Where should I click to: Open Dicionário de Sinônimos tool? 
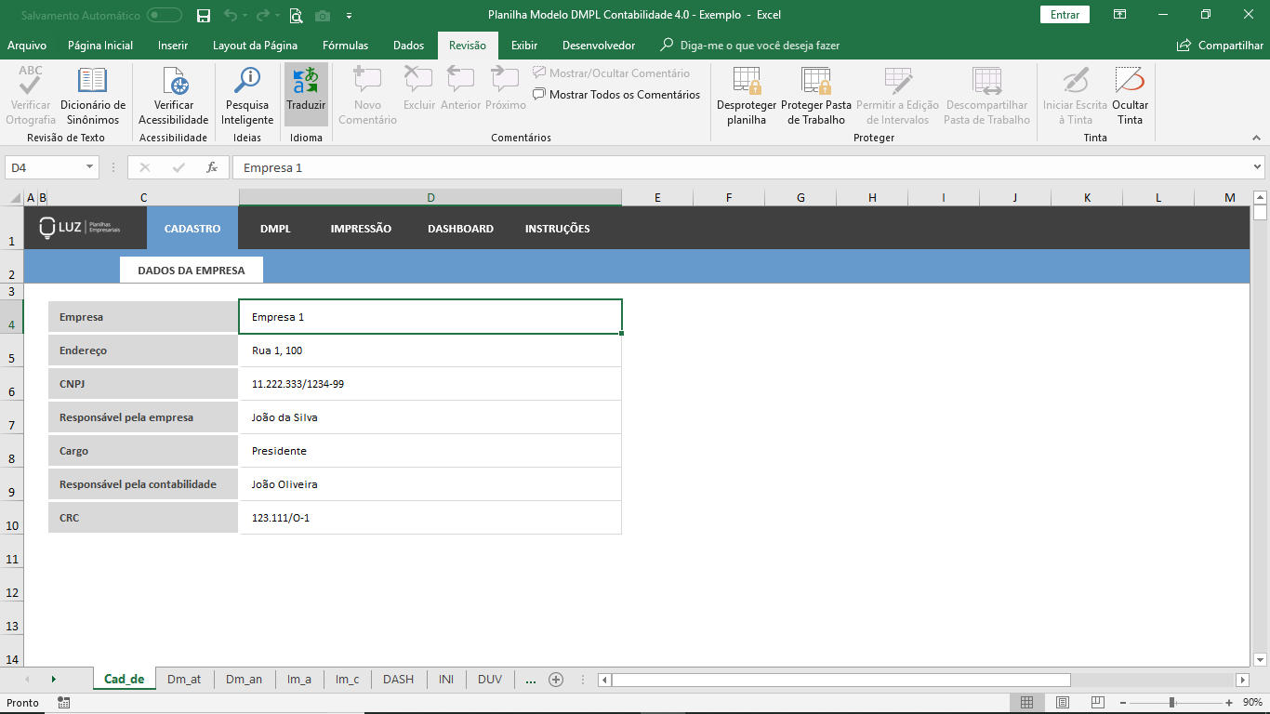point(93,96)
